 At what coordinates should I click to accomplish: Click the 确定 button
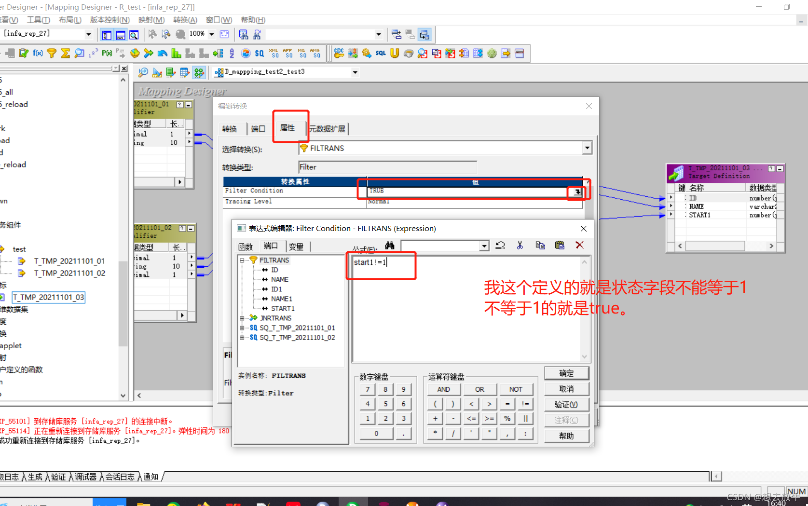(567, 373)
